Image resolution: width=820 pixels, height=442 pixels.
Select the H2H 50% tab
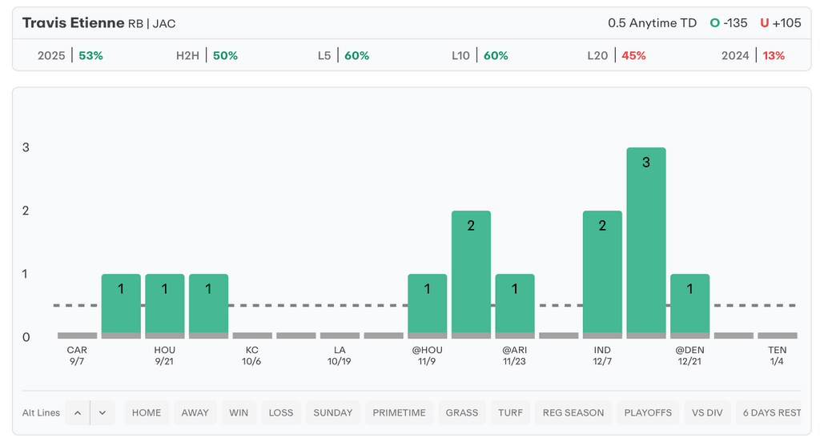pos(207,55)
